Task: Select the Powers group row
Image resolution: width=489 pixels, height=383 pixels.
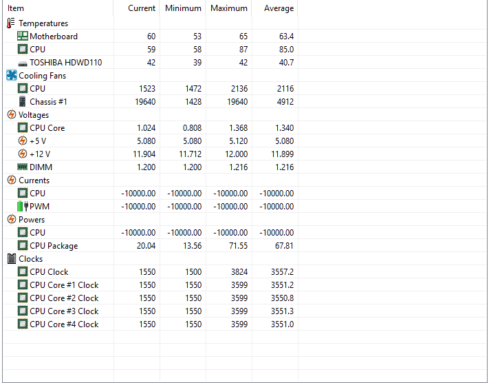Action: click(32, 220)
